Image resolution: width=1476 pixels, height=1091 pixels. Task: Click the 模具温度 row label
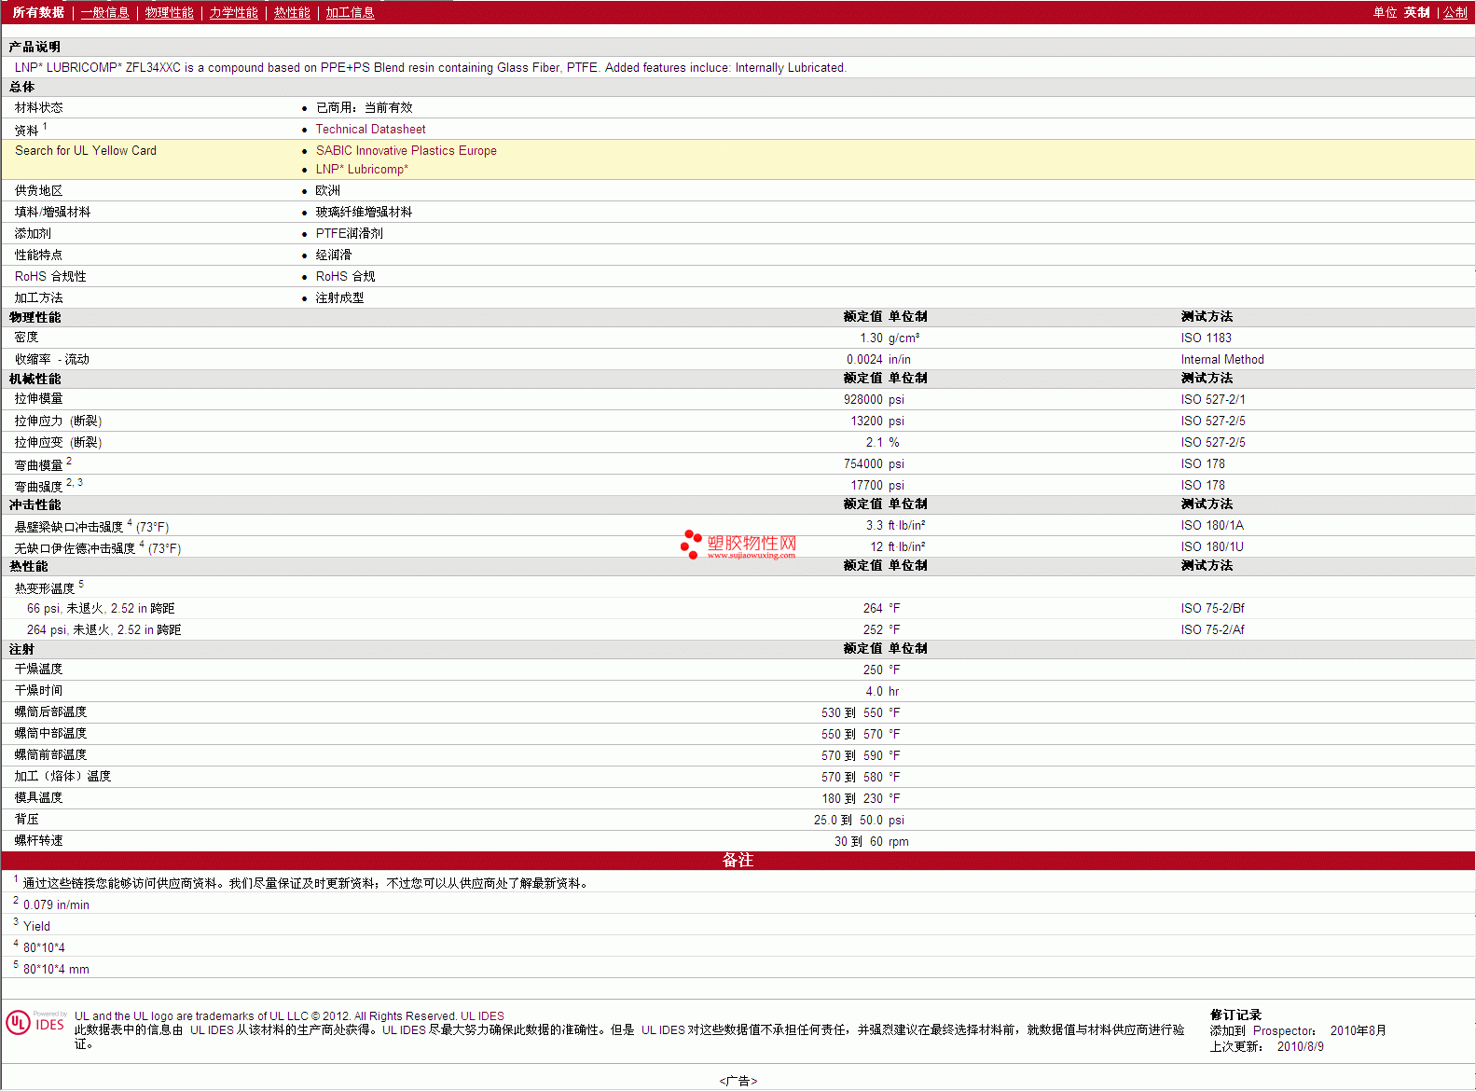tap(38, 798)
